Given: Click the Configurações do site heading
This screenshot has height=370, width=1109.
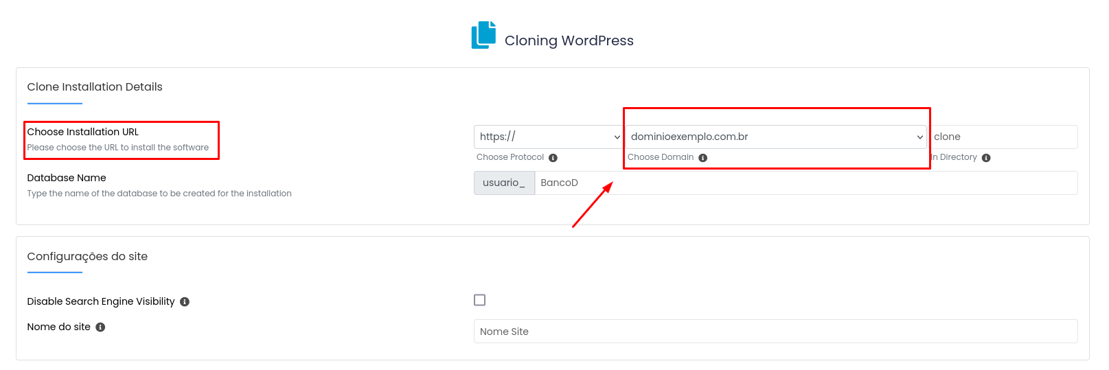Looking at the screenshot, I should [87, 256].
